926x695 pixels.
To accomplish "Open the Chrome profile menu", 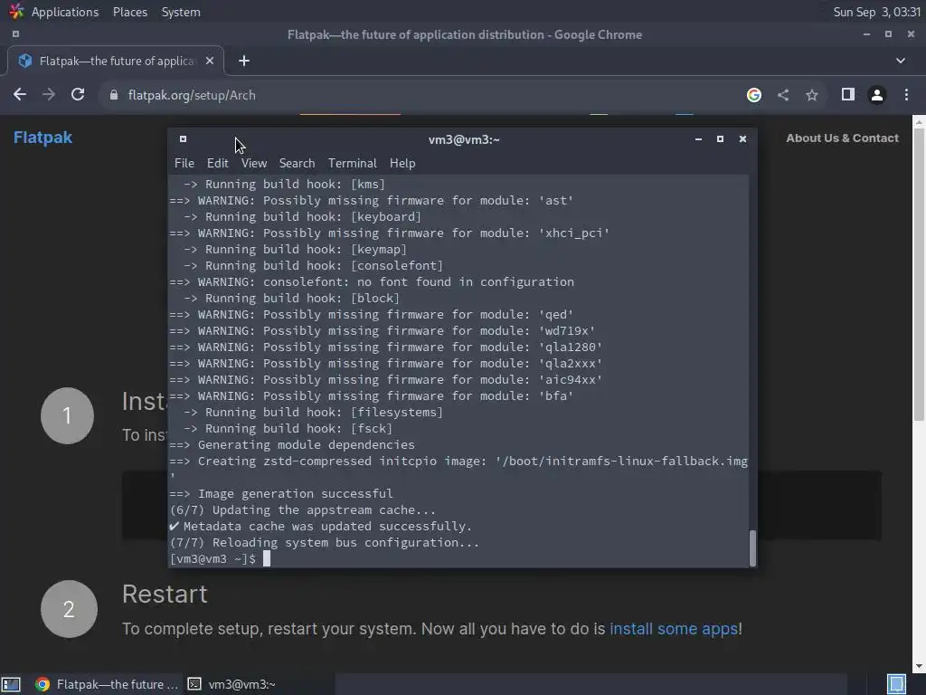I will (x=877, y=94).
